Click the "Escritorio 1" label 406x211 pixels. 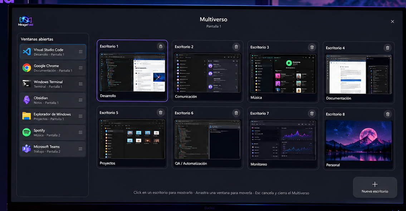pyautogui.click(x=109, y=46)
